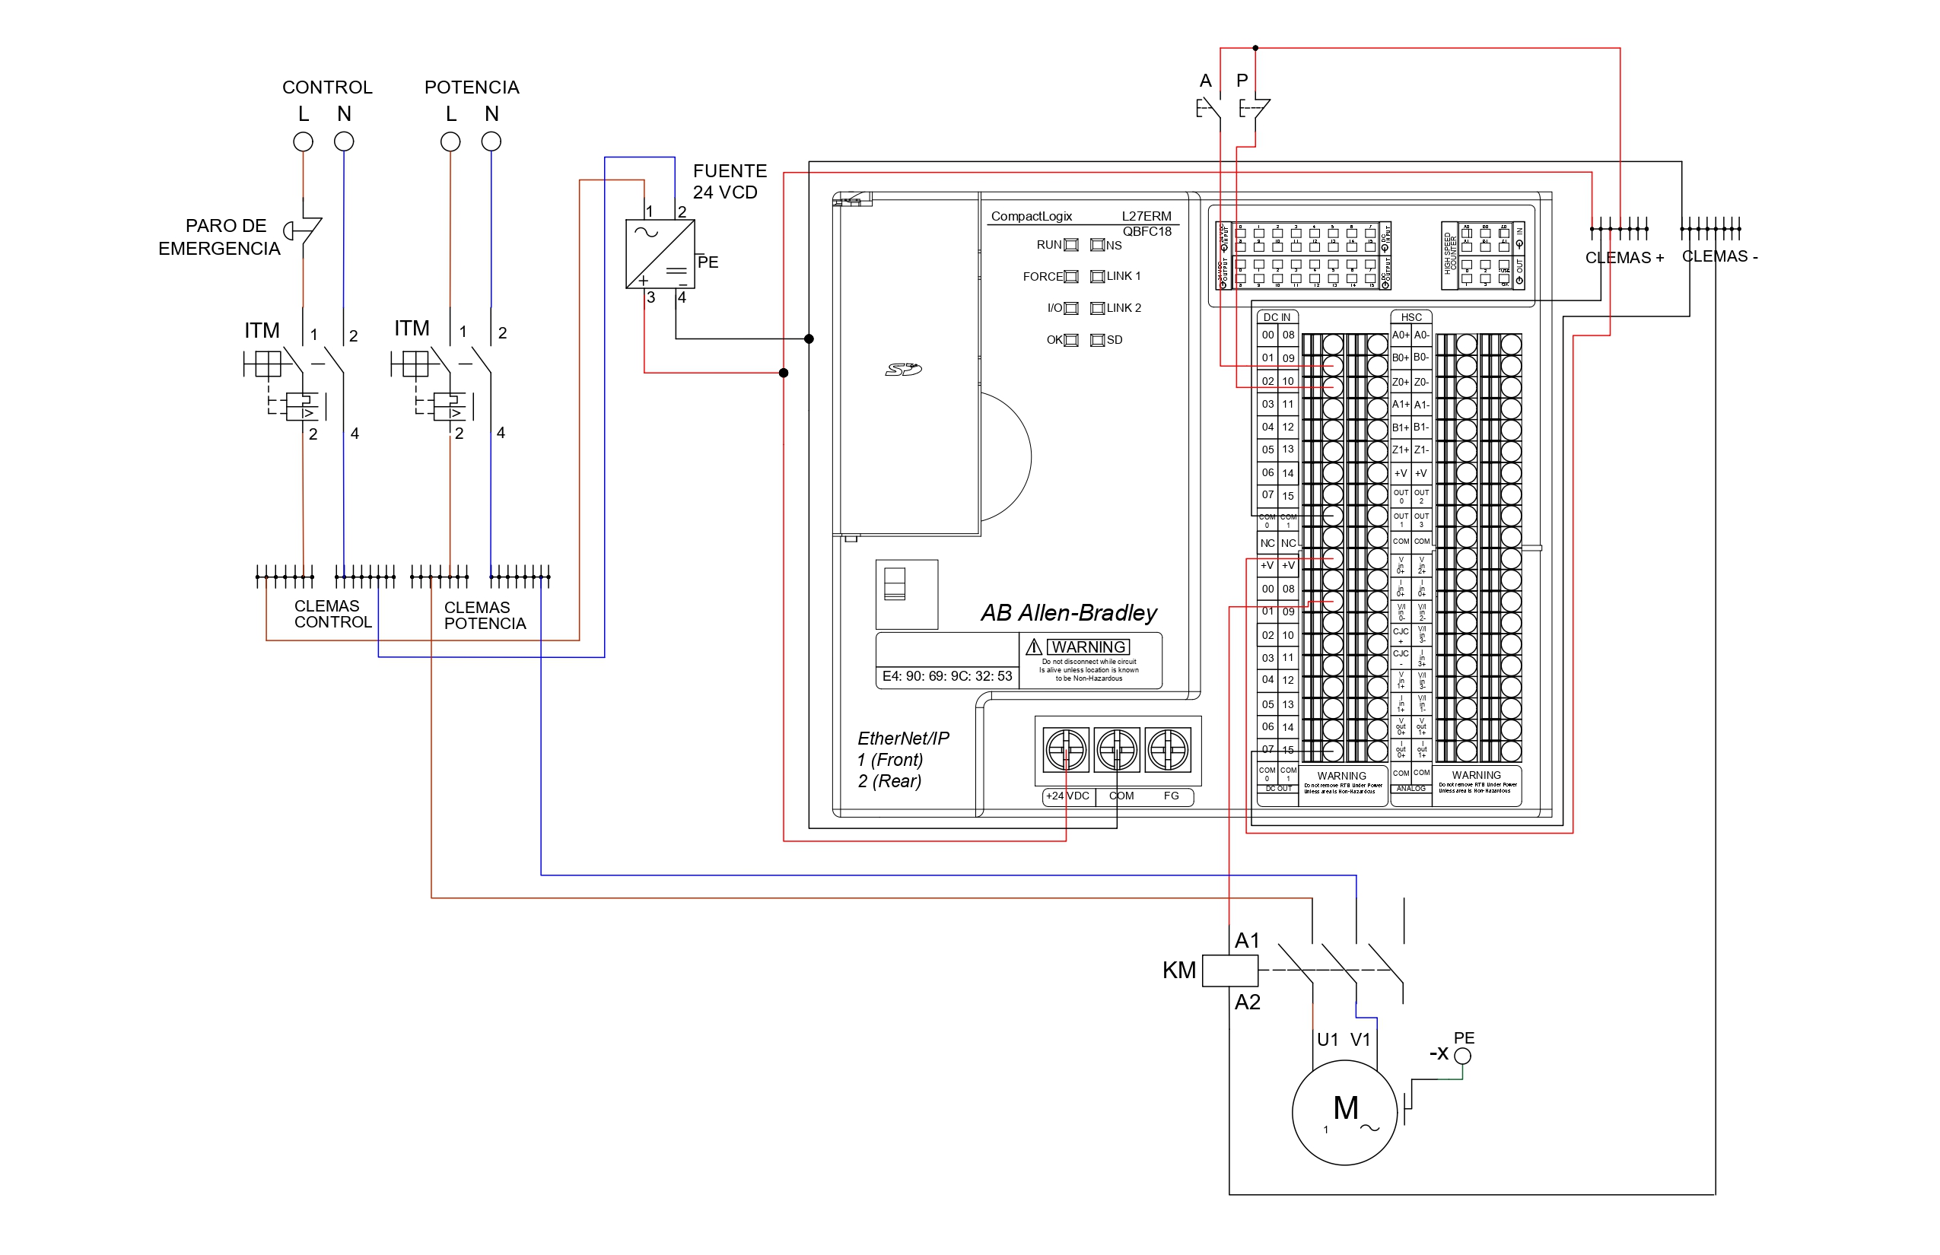Click the HSC module header
1940x1255 pixels.
tap(1411, 318)
